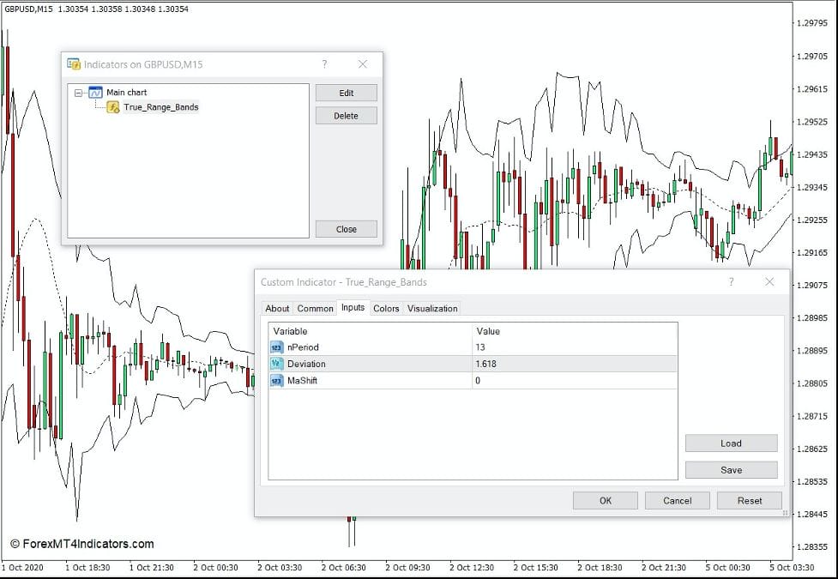Open help via the Custom Indicator question mark
This screenshot has width=838, height=579.
731,281
